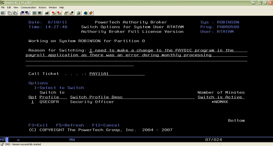This screenshot has height=146, width=273.
Task: Click the MW indicator in status line
Action: coord(72,140)
